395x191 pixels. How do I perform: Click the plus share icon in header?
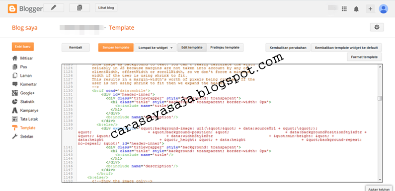(x=370, y=9)
